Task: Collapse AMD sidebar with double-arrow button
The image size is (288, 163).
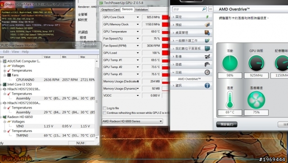Action: click(x=211, y=9)
